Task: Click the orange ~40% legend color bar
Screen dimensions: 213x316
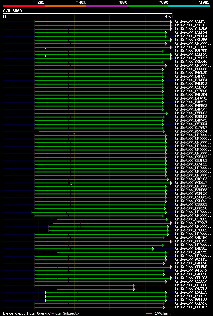Action: [x=65, y=6]
